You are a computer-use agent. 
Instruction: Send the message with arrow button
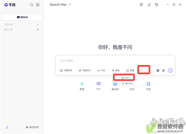coord(170,70)
